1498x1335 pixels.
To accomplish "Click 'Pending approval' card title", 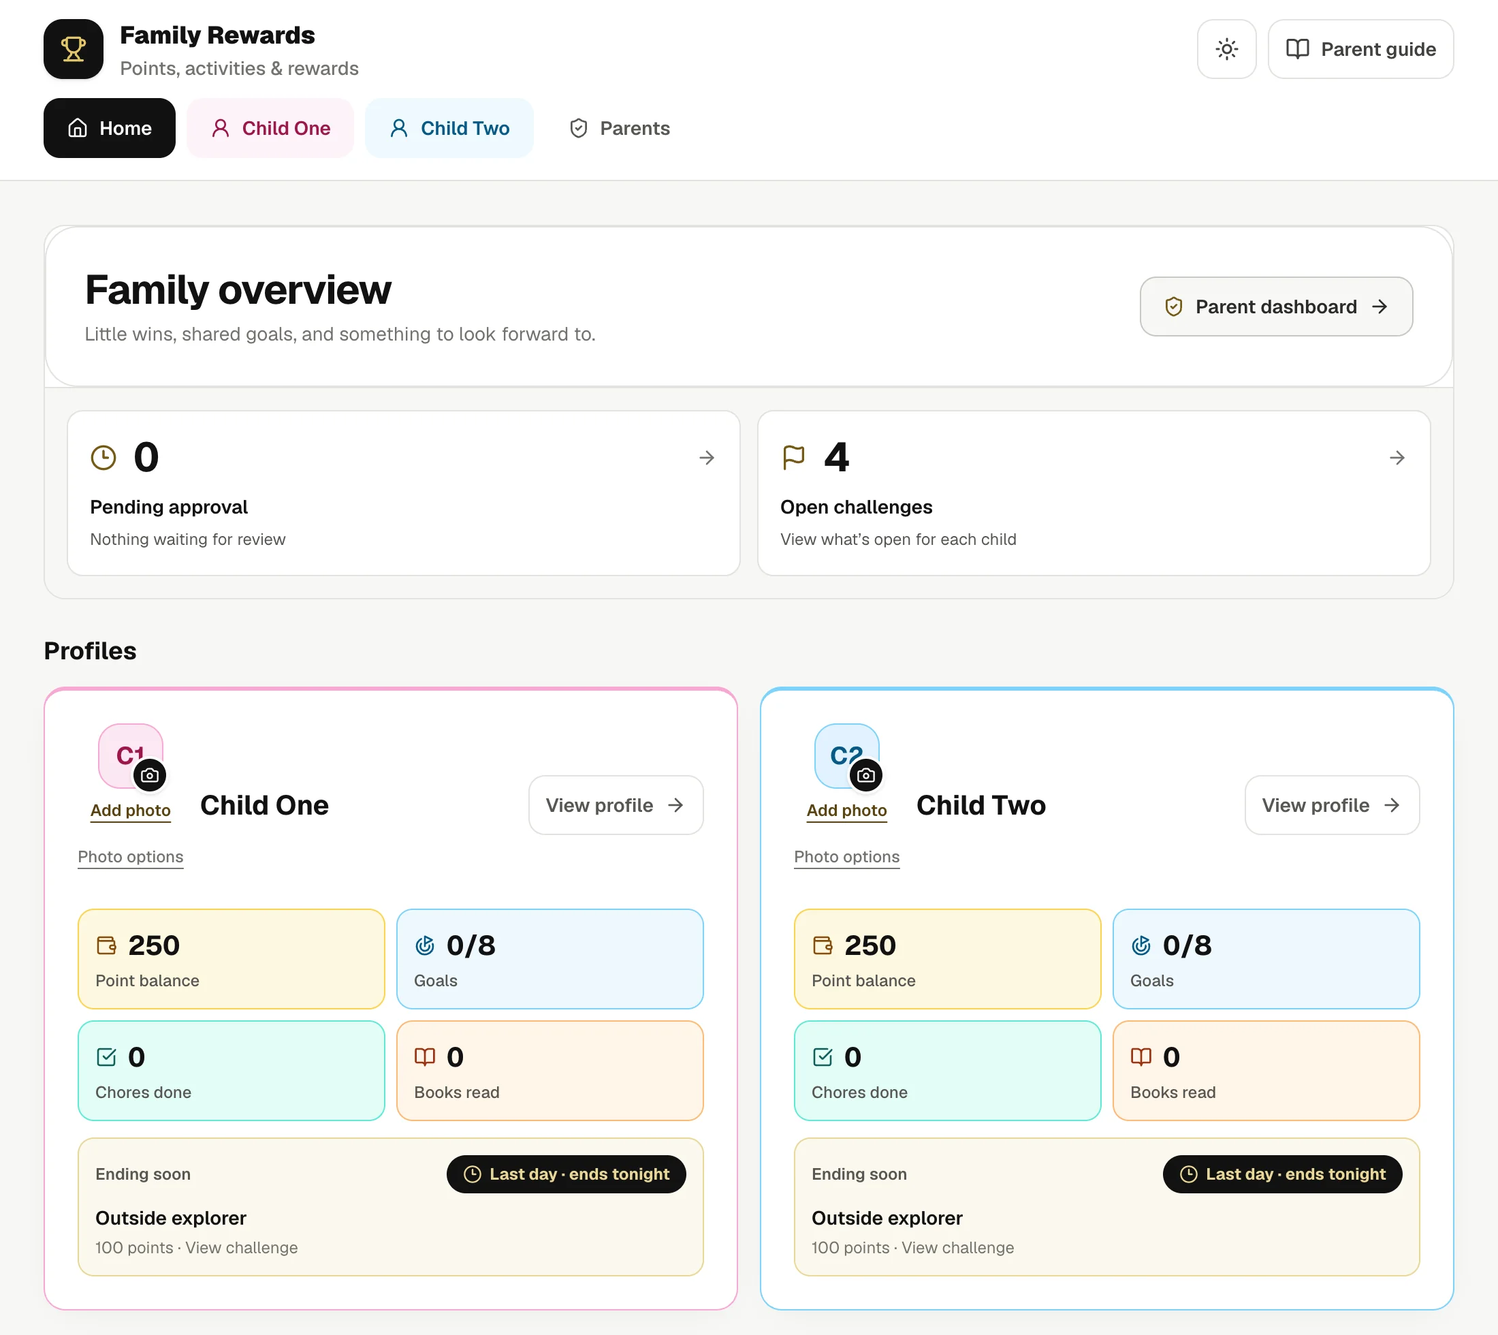I will [x=169, y=507].
